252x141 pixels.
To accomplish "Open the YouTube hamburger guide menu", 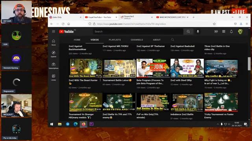I will 54,31.
